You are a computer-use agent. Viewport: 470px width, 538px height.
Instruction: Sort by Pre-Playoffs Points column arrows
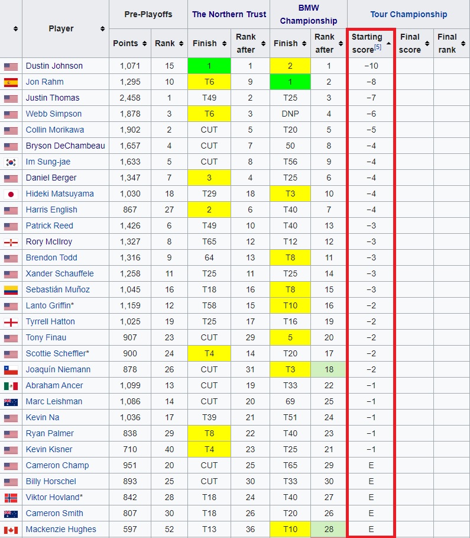click(144, 44)
